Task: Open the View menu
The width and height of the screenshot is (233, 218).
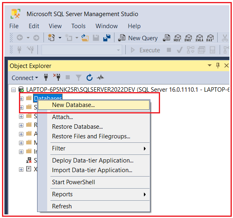Action: [x=55, y=26]
